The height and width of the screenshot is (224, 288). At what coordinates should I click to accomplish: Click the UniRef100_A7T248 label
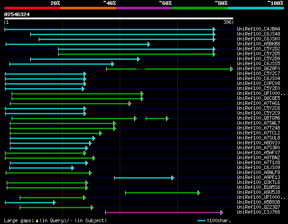[x=258, y=128]
